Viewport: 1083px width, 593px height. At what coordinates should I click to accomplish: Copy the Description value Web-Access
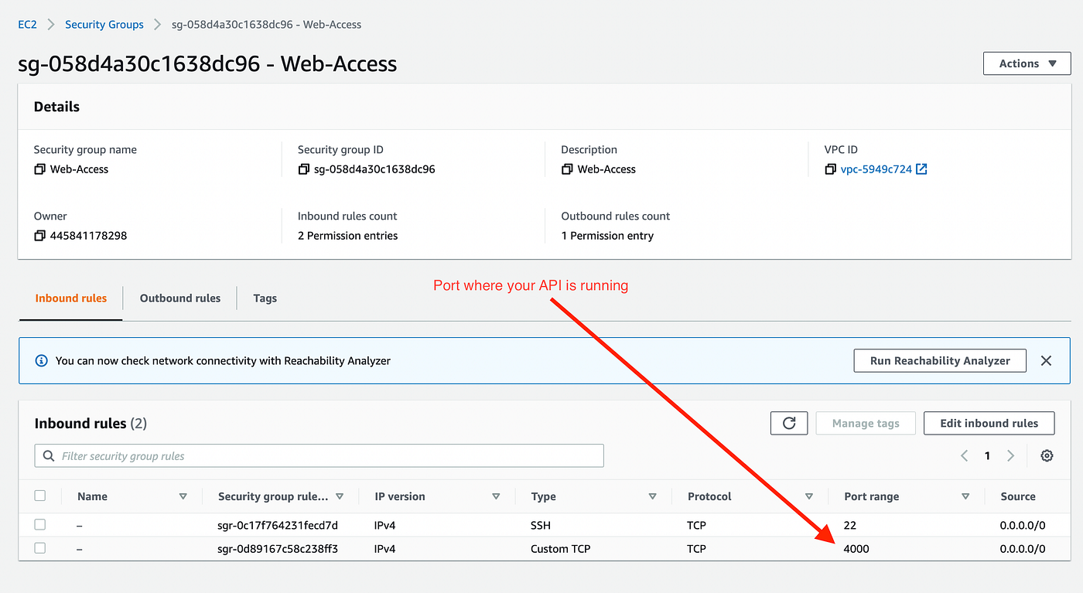coord(567,169)
